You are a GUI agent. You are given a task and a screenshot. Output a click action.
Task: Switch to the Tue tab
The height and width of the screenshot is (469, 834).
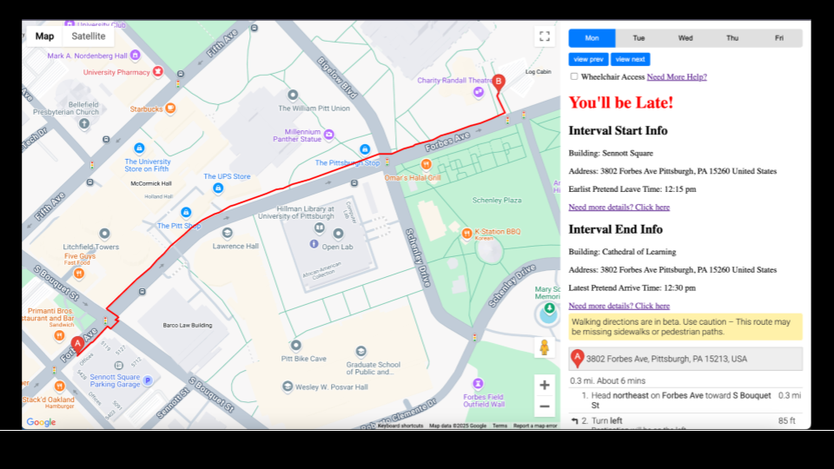[639, 38]
